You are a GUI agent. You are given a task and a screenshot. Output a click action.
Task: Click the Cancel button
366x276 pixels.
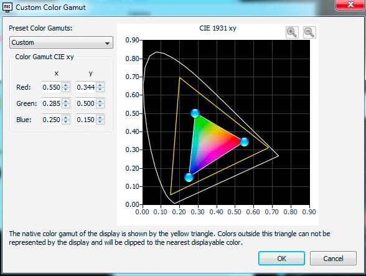click(x=333, y=259)
